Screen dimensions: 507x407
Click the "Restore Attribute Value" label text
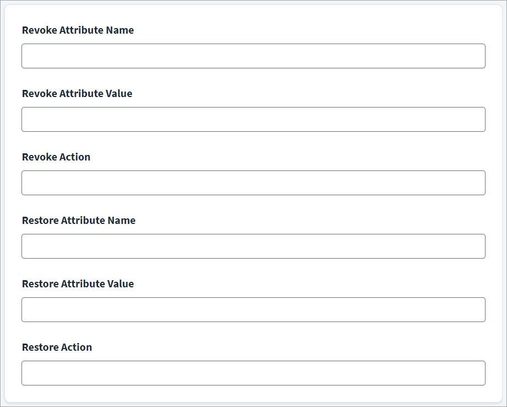tap(78, 284)
